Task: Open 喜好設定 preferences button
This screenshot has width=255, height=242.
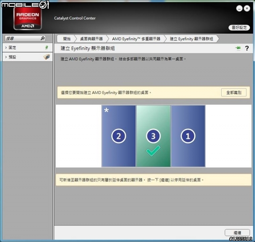Action: tap(239, 27)
